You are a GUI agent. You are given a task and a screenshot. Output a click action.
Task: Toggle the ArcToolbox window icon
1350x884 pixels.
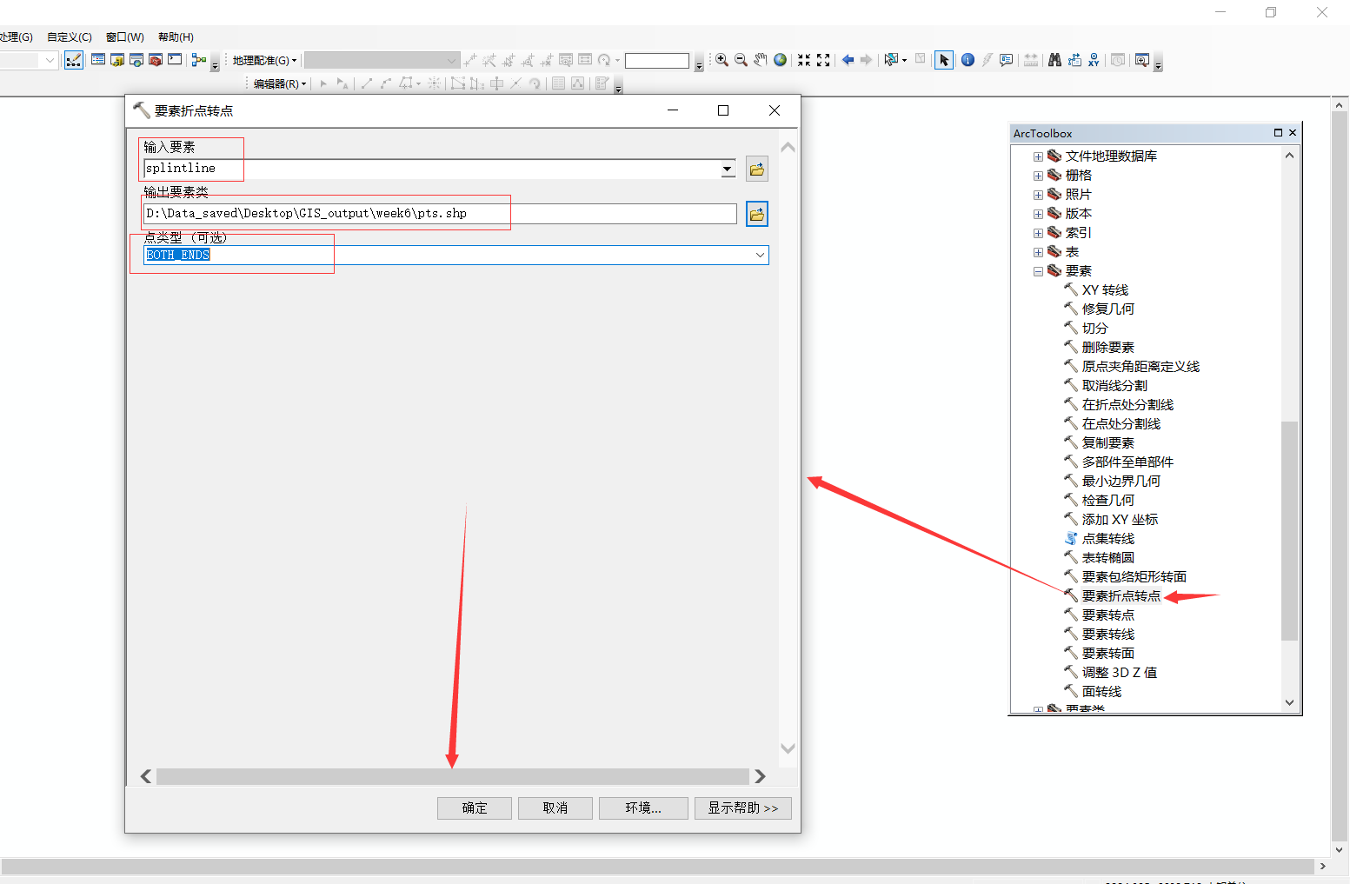click(156, 60)
